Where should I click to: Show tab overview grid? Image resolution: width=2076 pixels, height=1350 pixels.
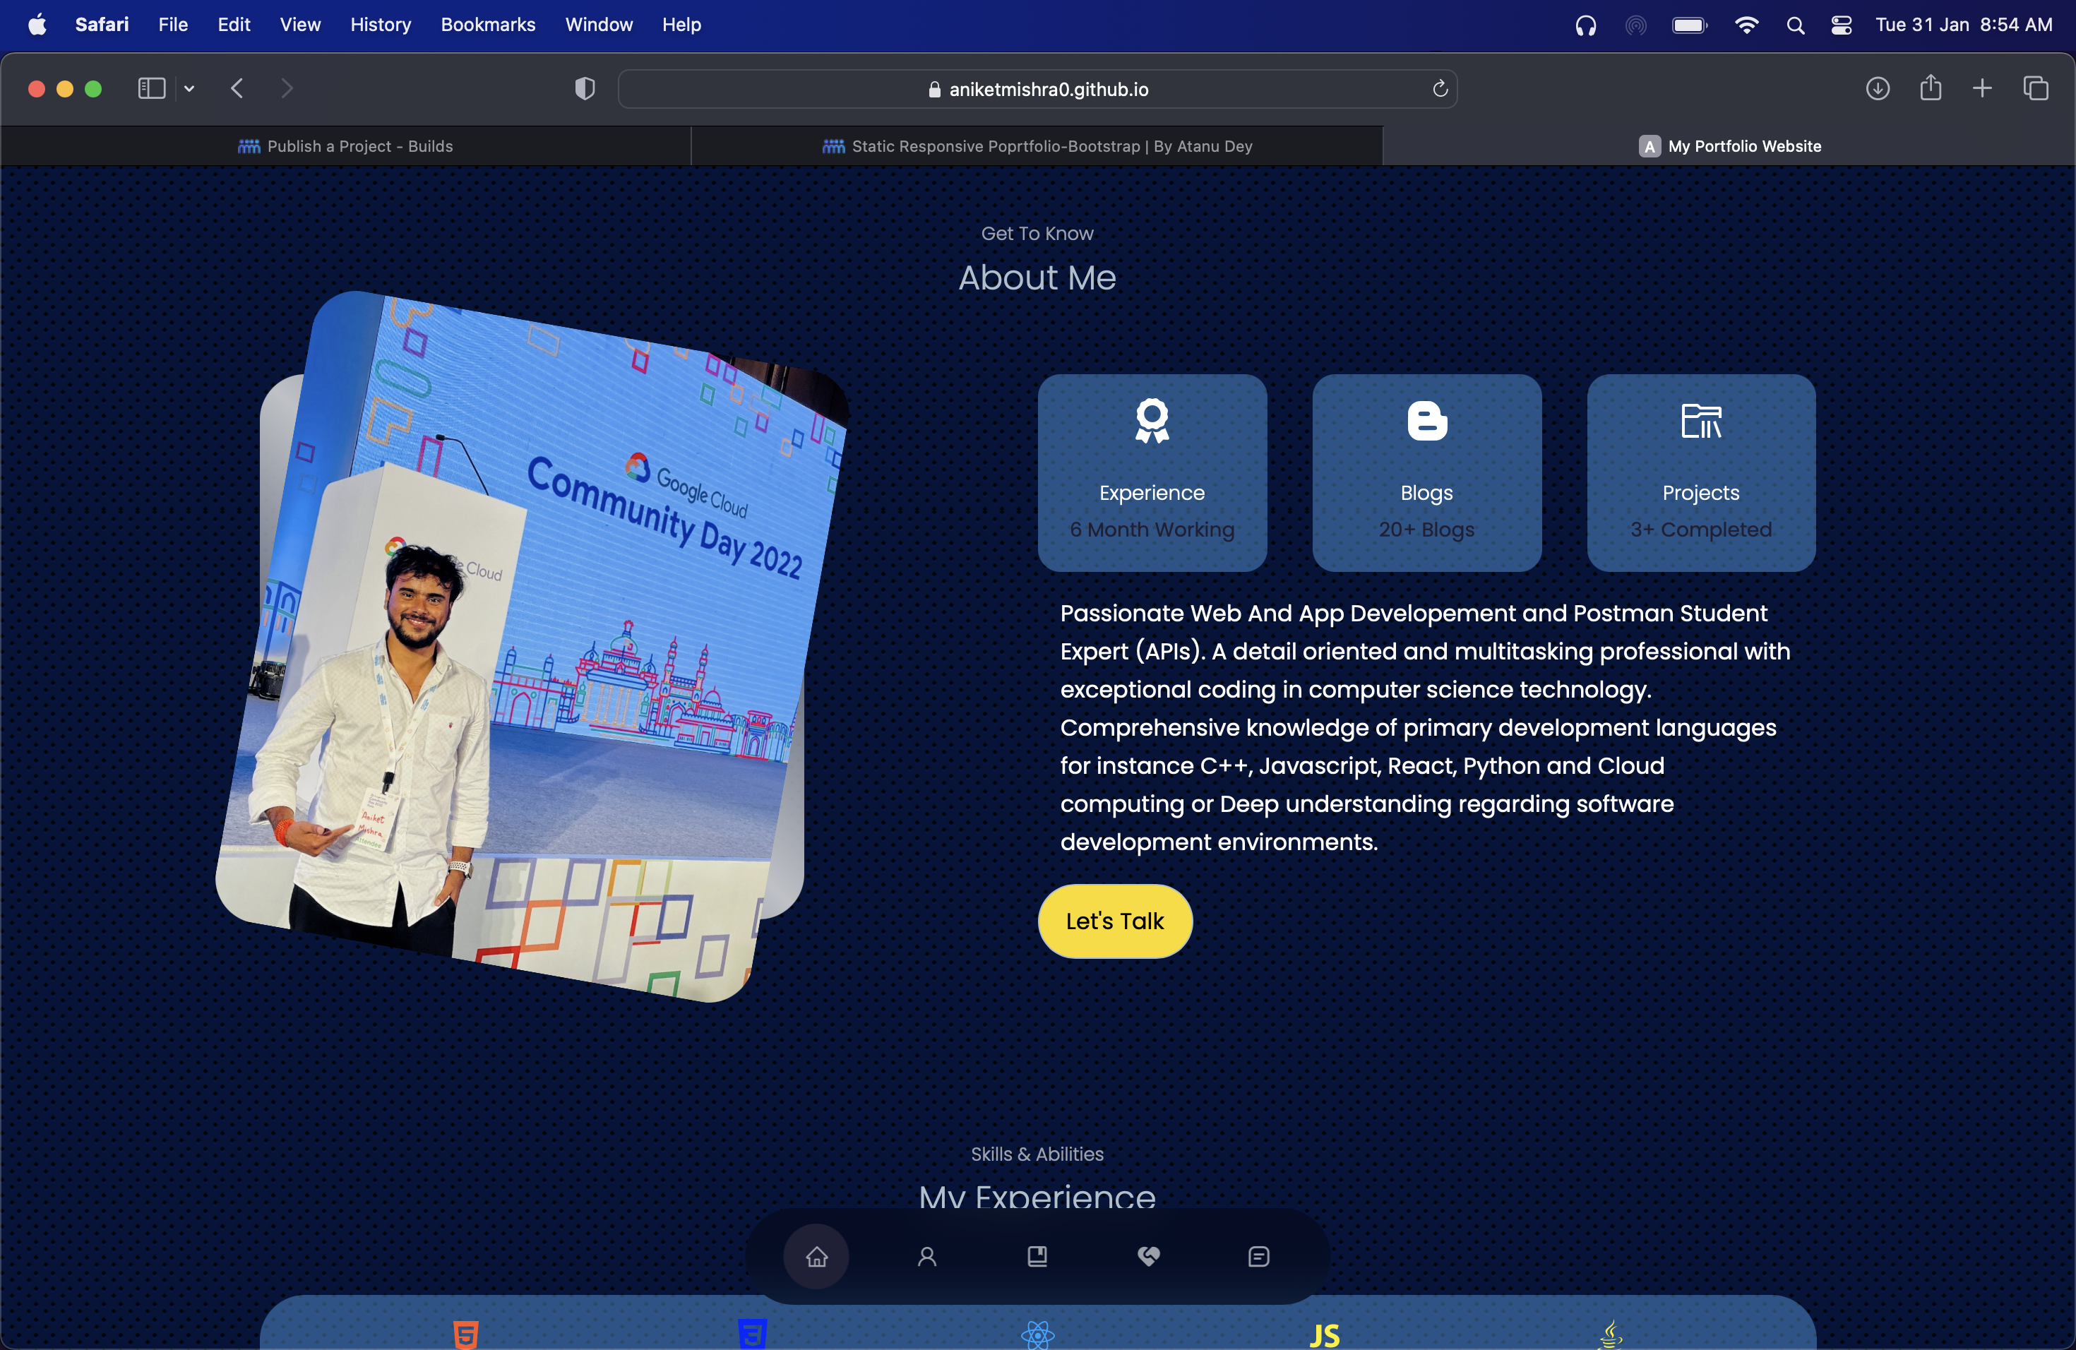(2036, 88)
